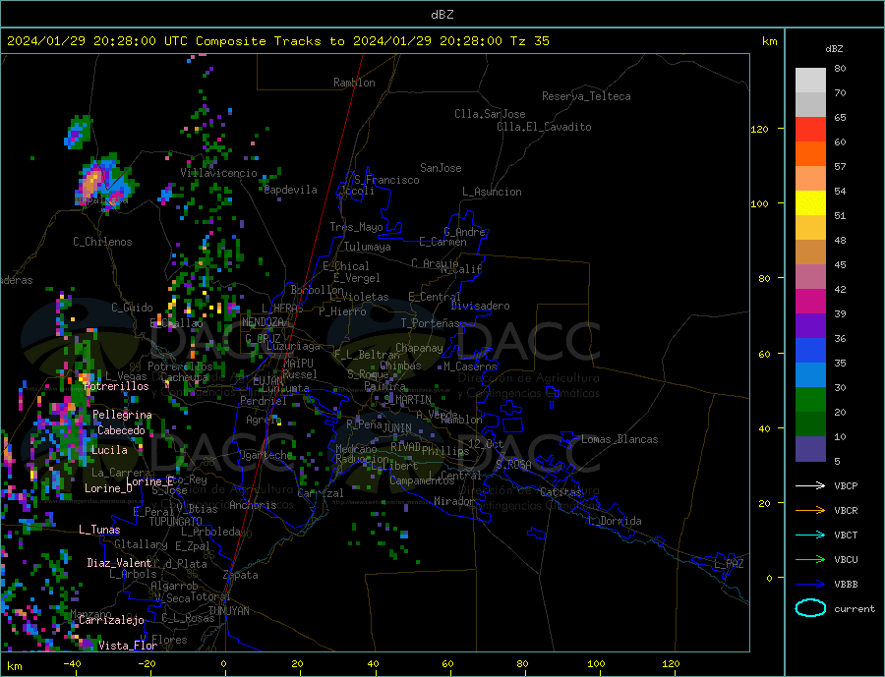Click the strong echo cell near Uspallata

(94, 181)
